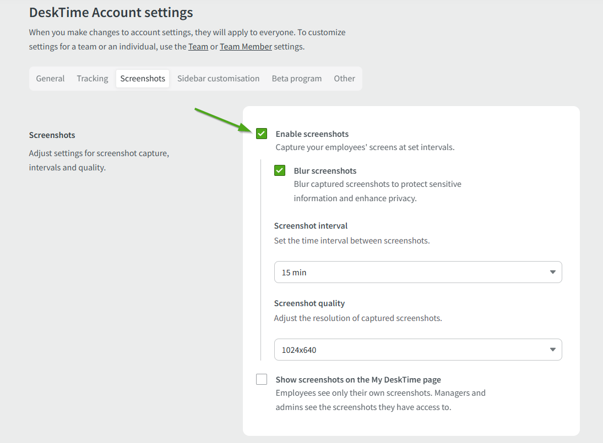603x443 pixels.
Task: Go to the Sidebar customisation tab
Action: click(x=218, y=79)
